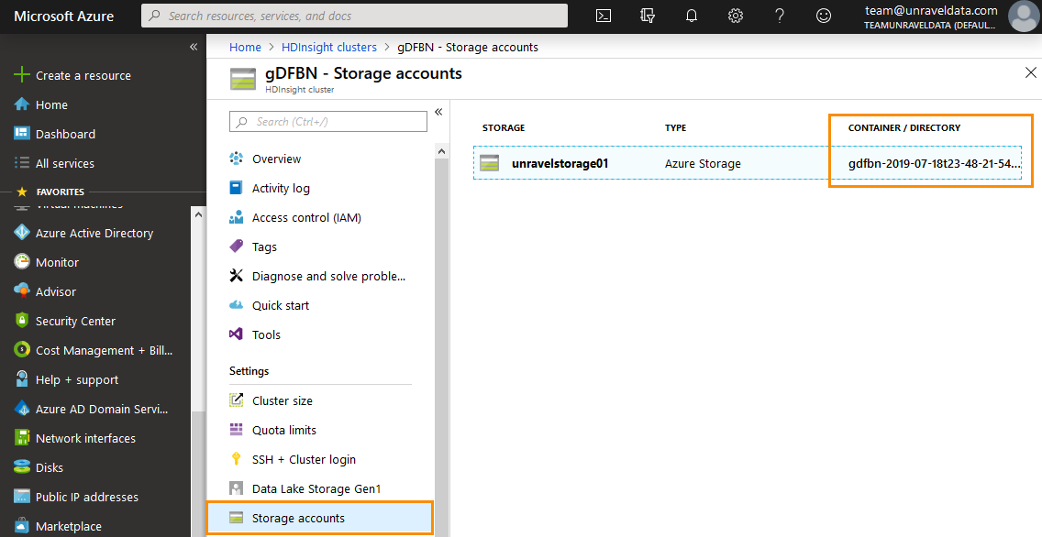This screenshot has width=1042, height=537.
Task: Click the Public IP addresses icon
Action: pyautogui.click(x=22, y=496)
